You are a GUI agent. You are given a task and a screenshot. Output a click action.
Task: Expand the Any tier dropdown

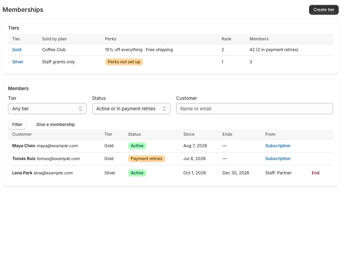point(47,109)
